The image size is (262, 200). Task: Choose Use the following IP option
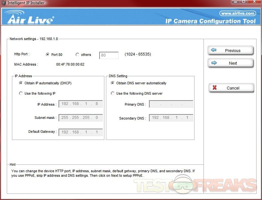point(21,93)
